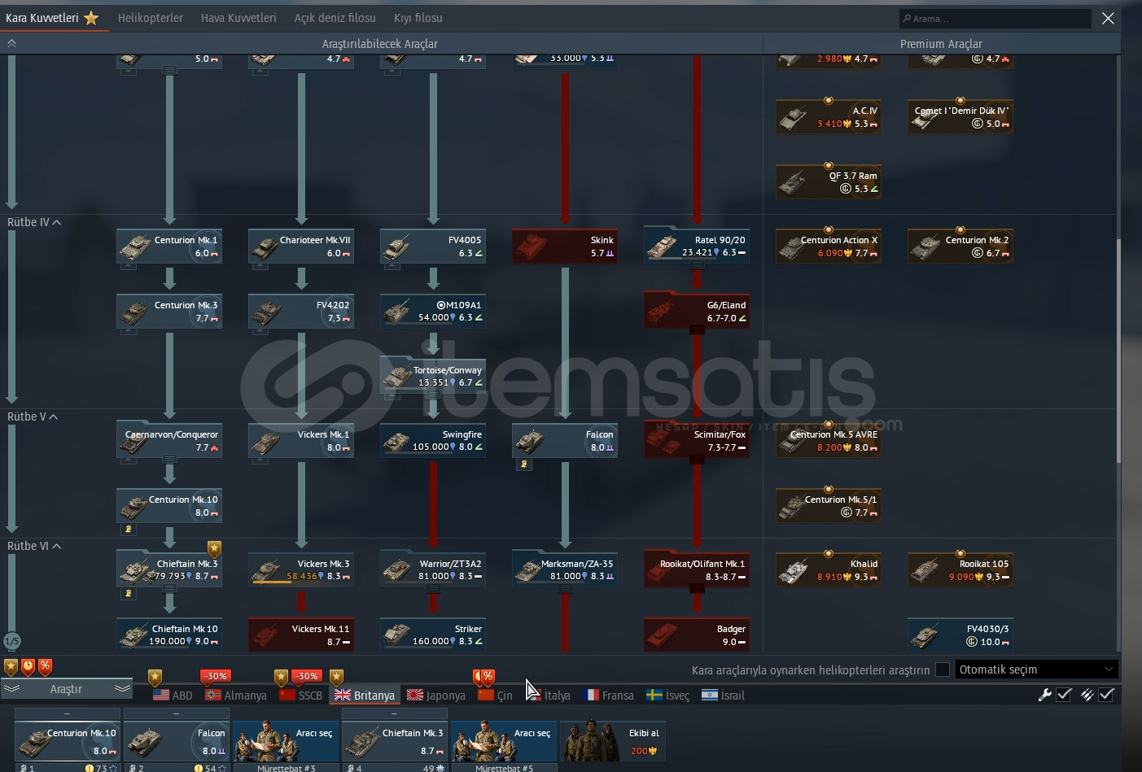
Task: Switch to Helikopterler tab
Action: (x=151, y=18)
